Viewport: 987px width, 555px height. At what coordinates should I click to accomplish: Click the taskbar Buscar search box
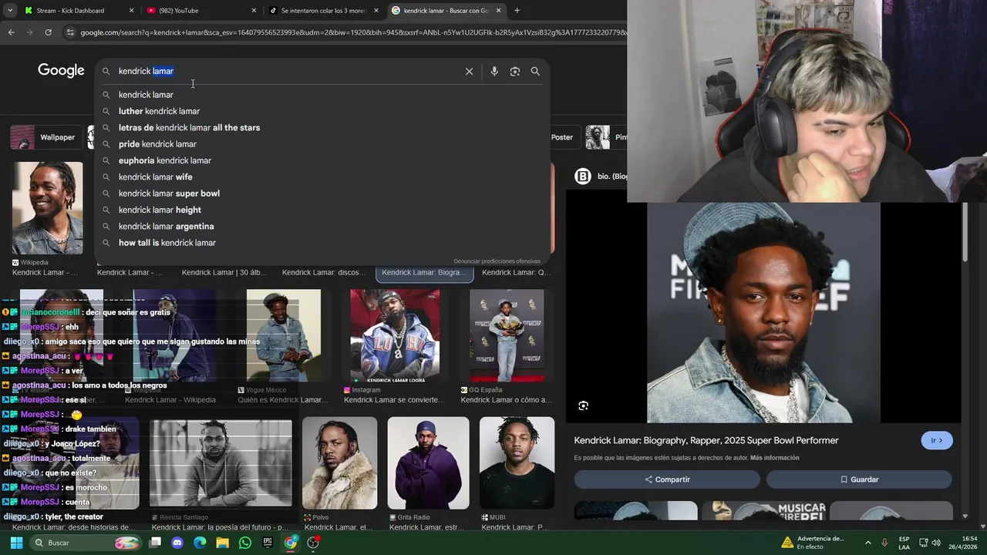pos(85,543)
